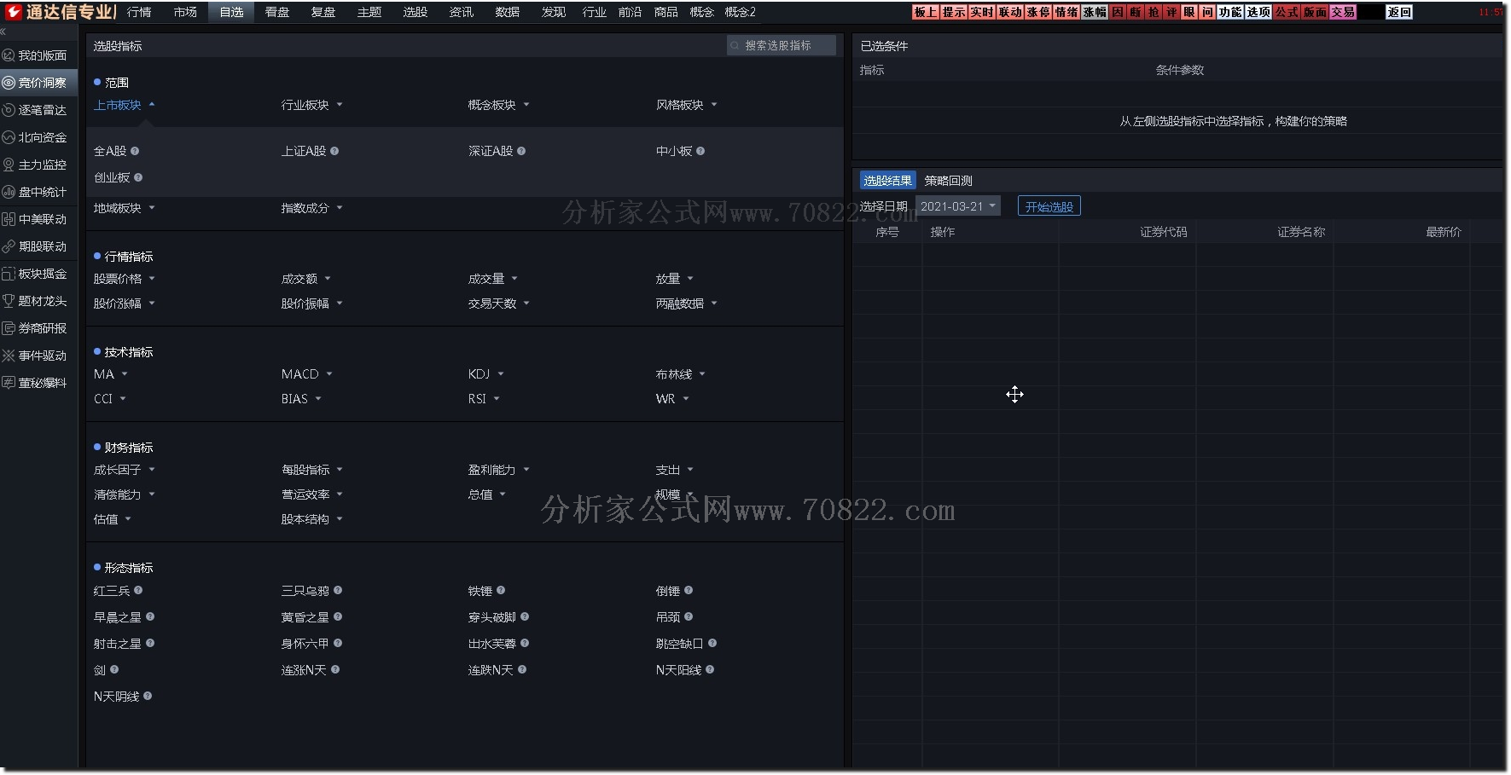Choose 早晨之星 pattern indicator

click(x=118, y=616)
